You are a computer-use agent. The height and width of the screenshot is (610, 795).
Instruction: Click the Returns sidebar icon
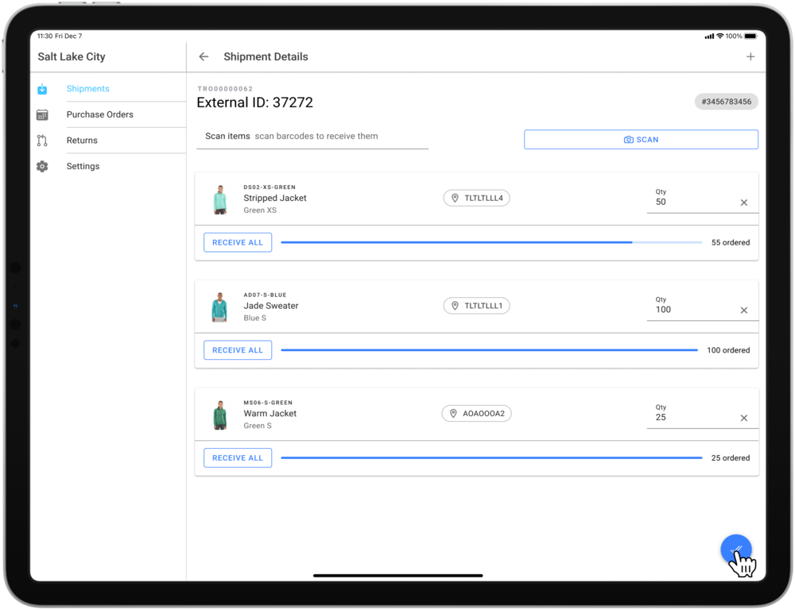(42, 141)
